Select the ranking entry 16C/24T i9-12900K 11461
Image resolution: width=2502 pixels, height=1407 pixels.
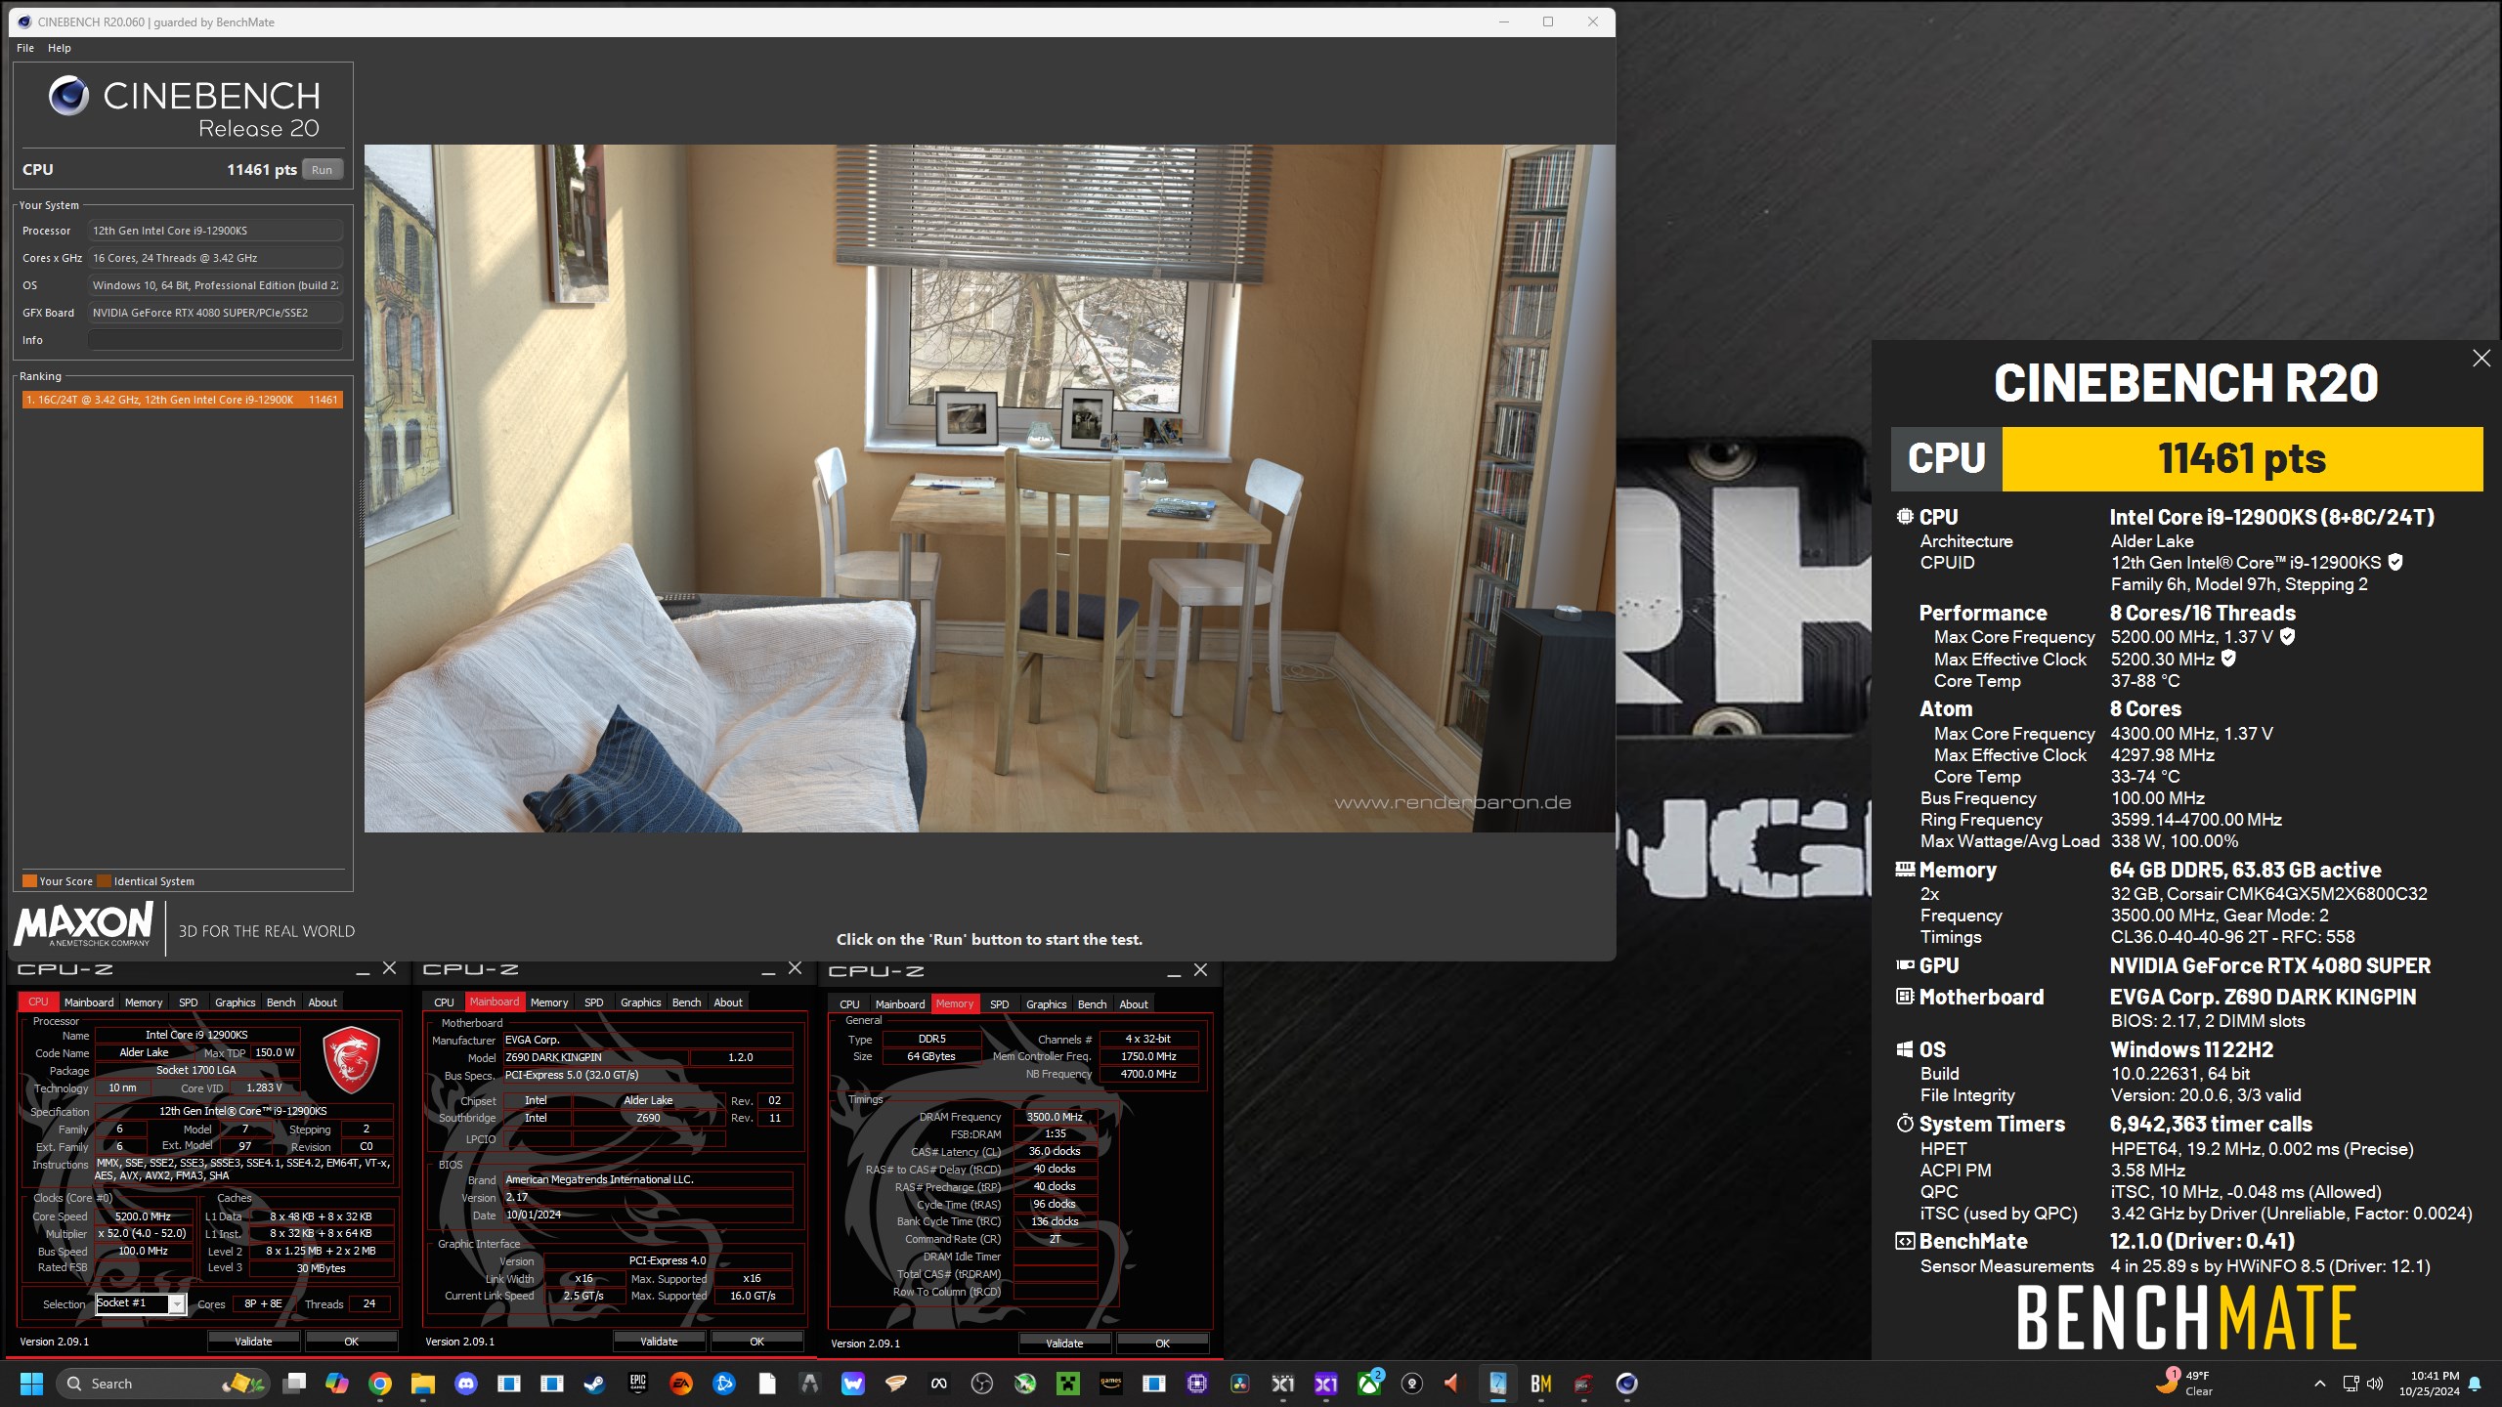pos(182,400)
